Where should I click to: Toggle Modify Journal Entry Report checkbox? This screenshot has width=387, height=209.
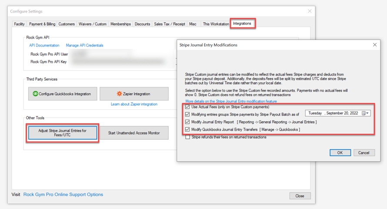187,122
